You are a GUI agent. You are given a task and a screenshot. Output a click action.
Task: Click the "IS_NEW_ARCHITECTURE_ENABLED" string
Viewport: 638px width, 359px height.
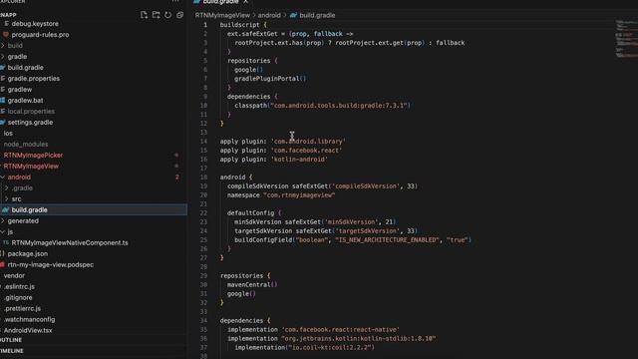click(x=387, y=240)
